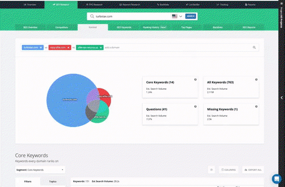Screen dimensions: 285x187
Task: Expand the side panel with arrow chevron
Action: [x=282, y=98]
